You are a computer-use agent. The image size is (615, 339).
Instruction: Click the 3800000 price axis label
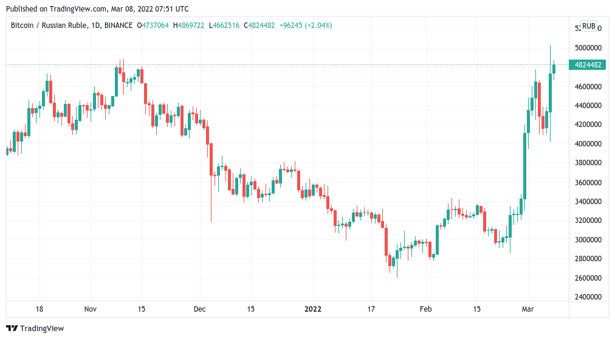(x=588, y=163)
